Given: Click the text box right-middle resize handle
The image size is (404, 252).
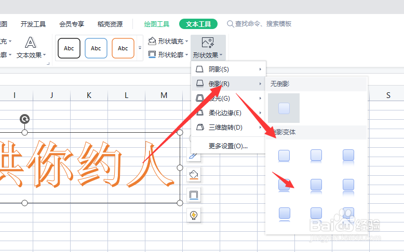Looking at the screenshot, I should (x=180, y=168).
